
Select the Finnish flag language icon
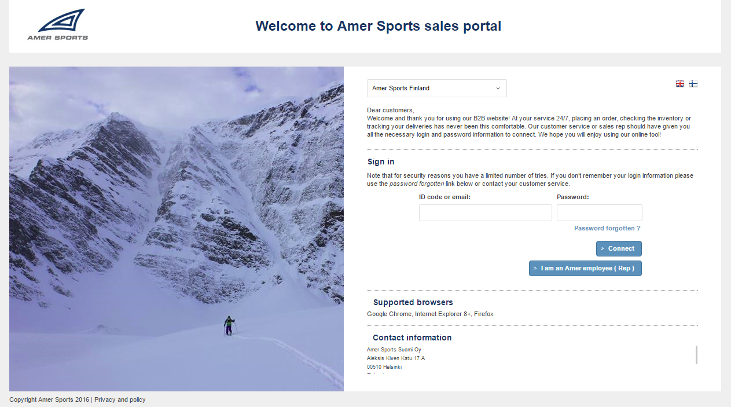pos(693,84)
